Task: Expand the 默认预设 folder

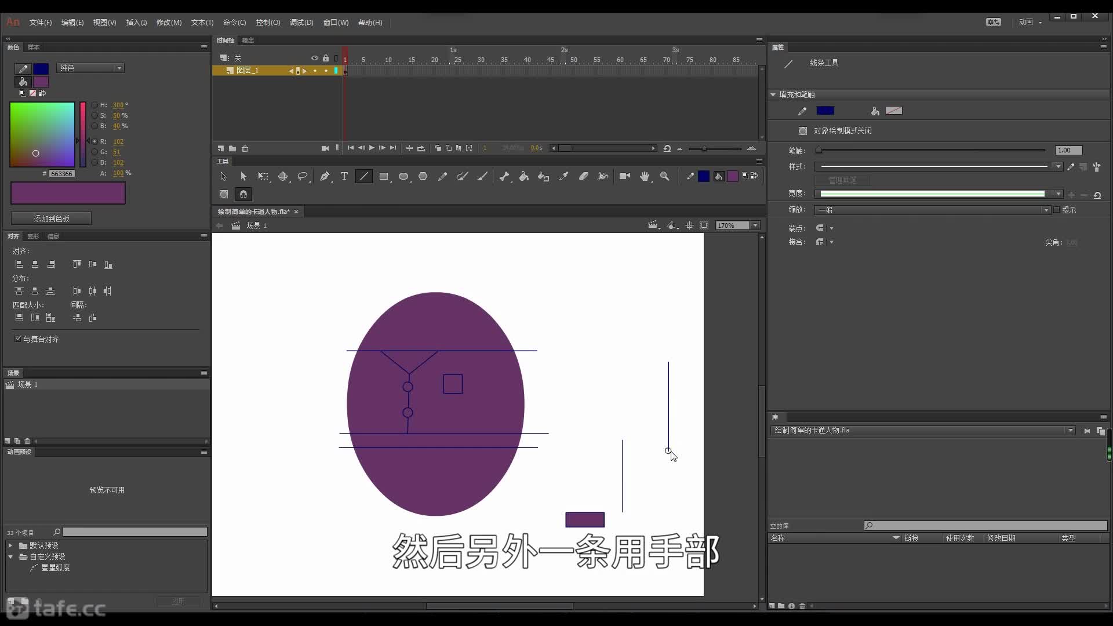Action: 10,545
